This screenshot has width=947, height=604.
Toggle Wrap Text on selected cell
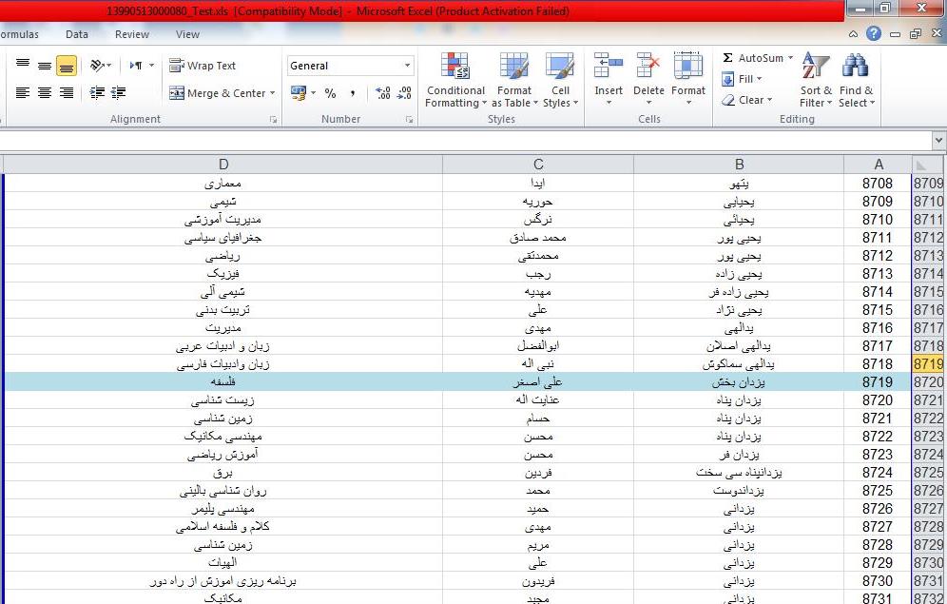[x=203, y=65]
